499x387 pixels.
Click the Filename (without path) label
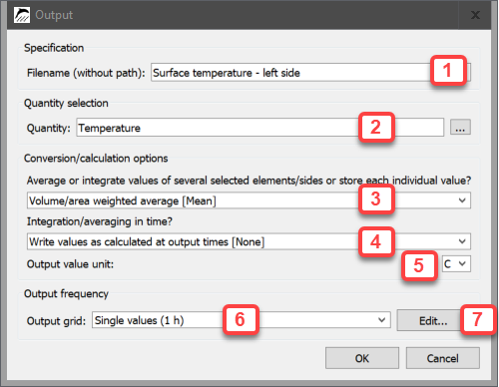[86, 73]
